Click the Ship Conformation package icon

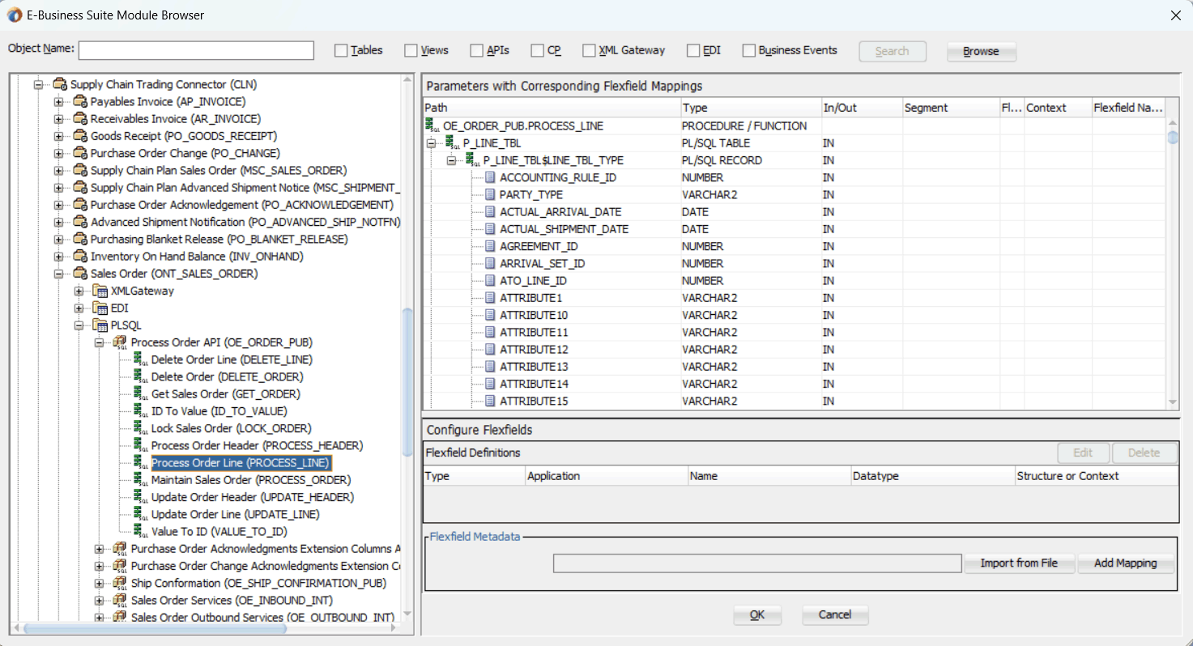[x=121, y=584]
